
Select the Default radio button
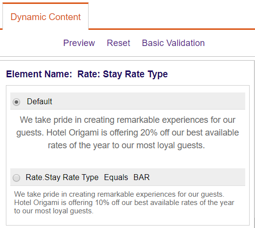point(17,102)
